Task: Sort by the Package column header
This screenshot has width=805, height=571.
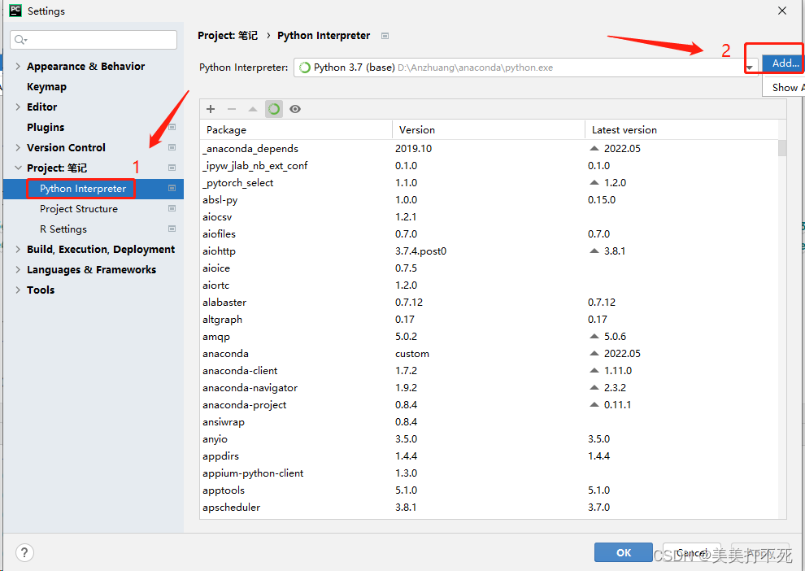Action: coord(296,130)
